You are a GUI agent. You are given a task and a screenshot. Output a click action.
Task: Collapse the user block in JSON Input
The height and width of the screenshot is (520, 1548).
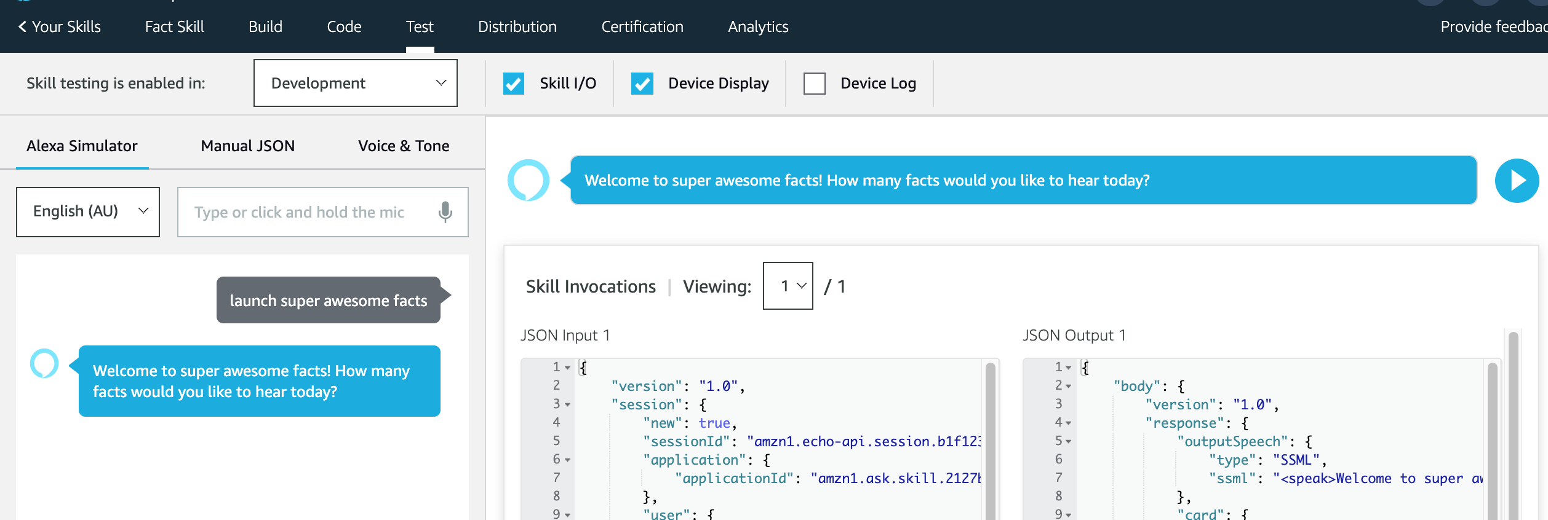point(567,514)
